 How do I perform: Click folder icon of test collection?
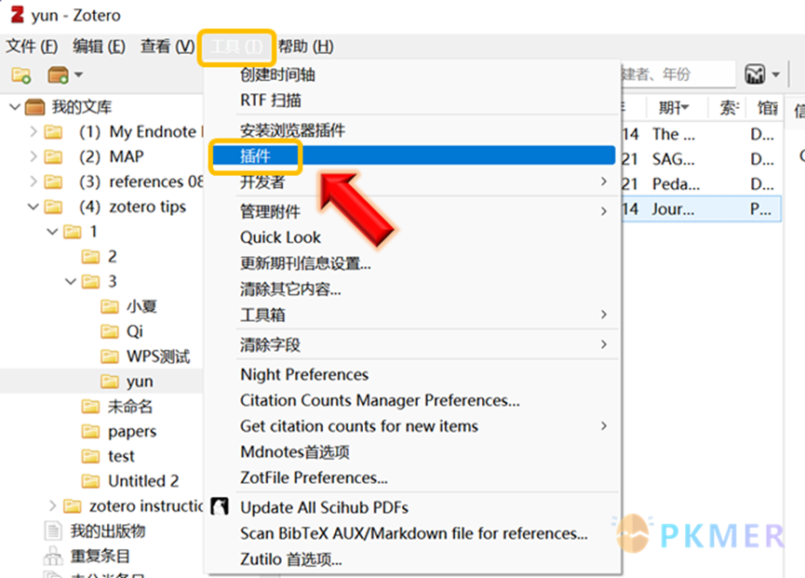90,456
